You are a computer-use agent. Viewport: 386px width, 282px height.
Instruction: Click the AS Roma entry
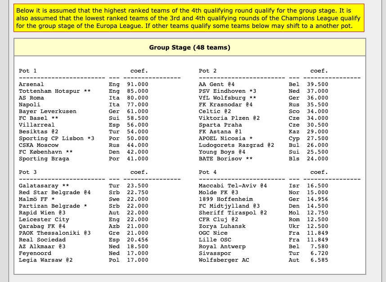(31, 98)
